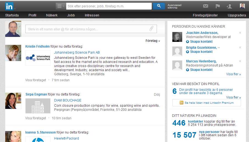Click Se hela listan med LinkedIn Premium
The height and width of the screenshot is (142, 249).
[207, 103]
